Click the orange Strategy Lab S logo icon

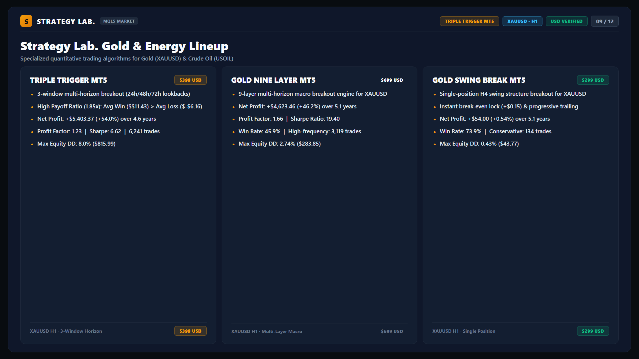26,21
